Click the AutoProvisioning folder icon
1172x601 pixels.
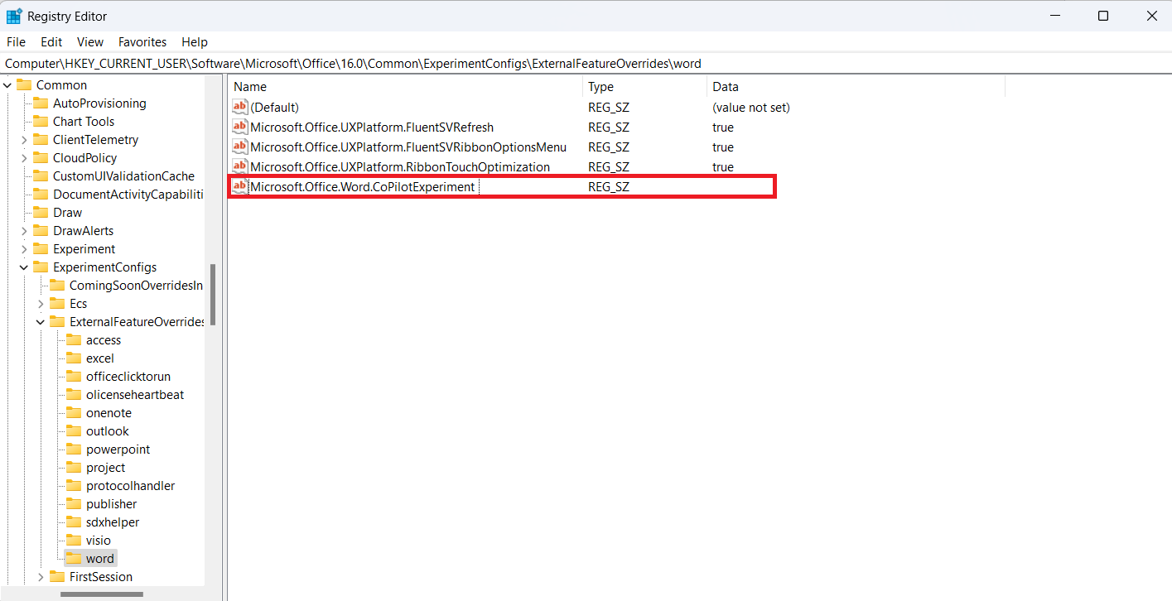point(40,103)
